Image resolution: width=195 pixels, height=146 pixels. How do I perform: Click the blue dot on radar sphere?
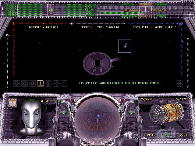pyautogui.click(x=98, y=116)
